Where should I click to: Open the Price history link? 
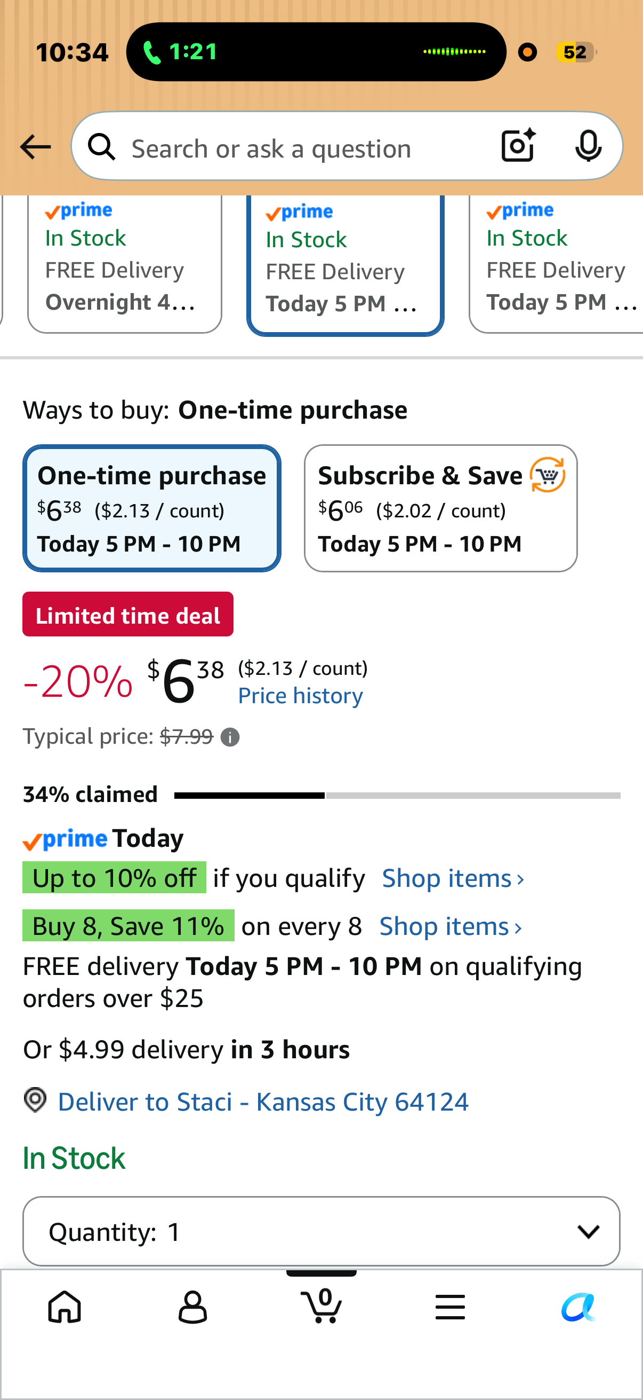click(x=301, y=696)
